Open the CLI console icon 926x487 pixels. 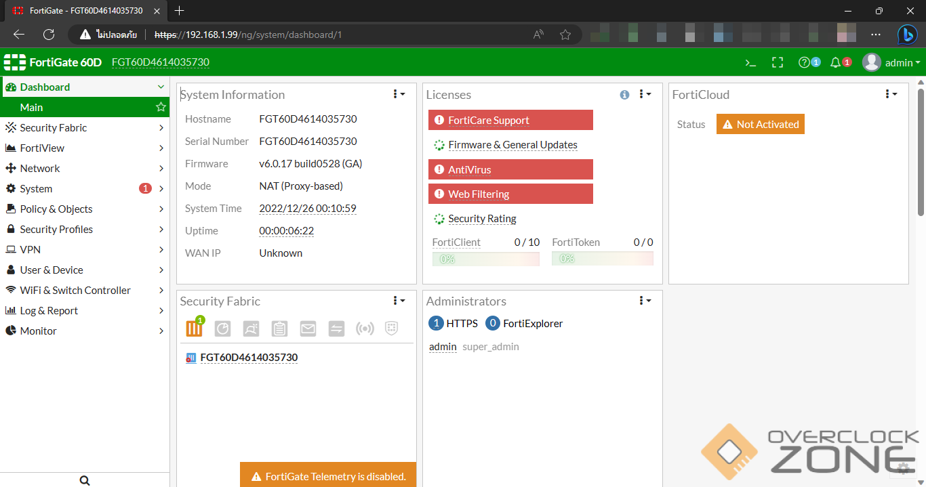[750, 62]
